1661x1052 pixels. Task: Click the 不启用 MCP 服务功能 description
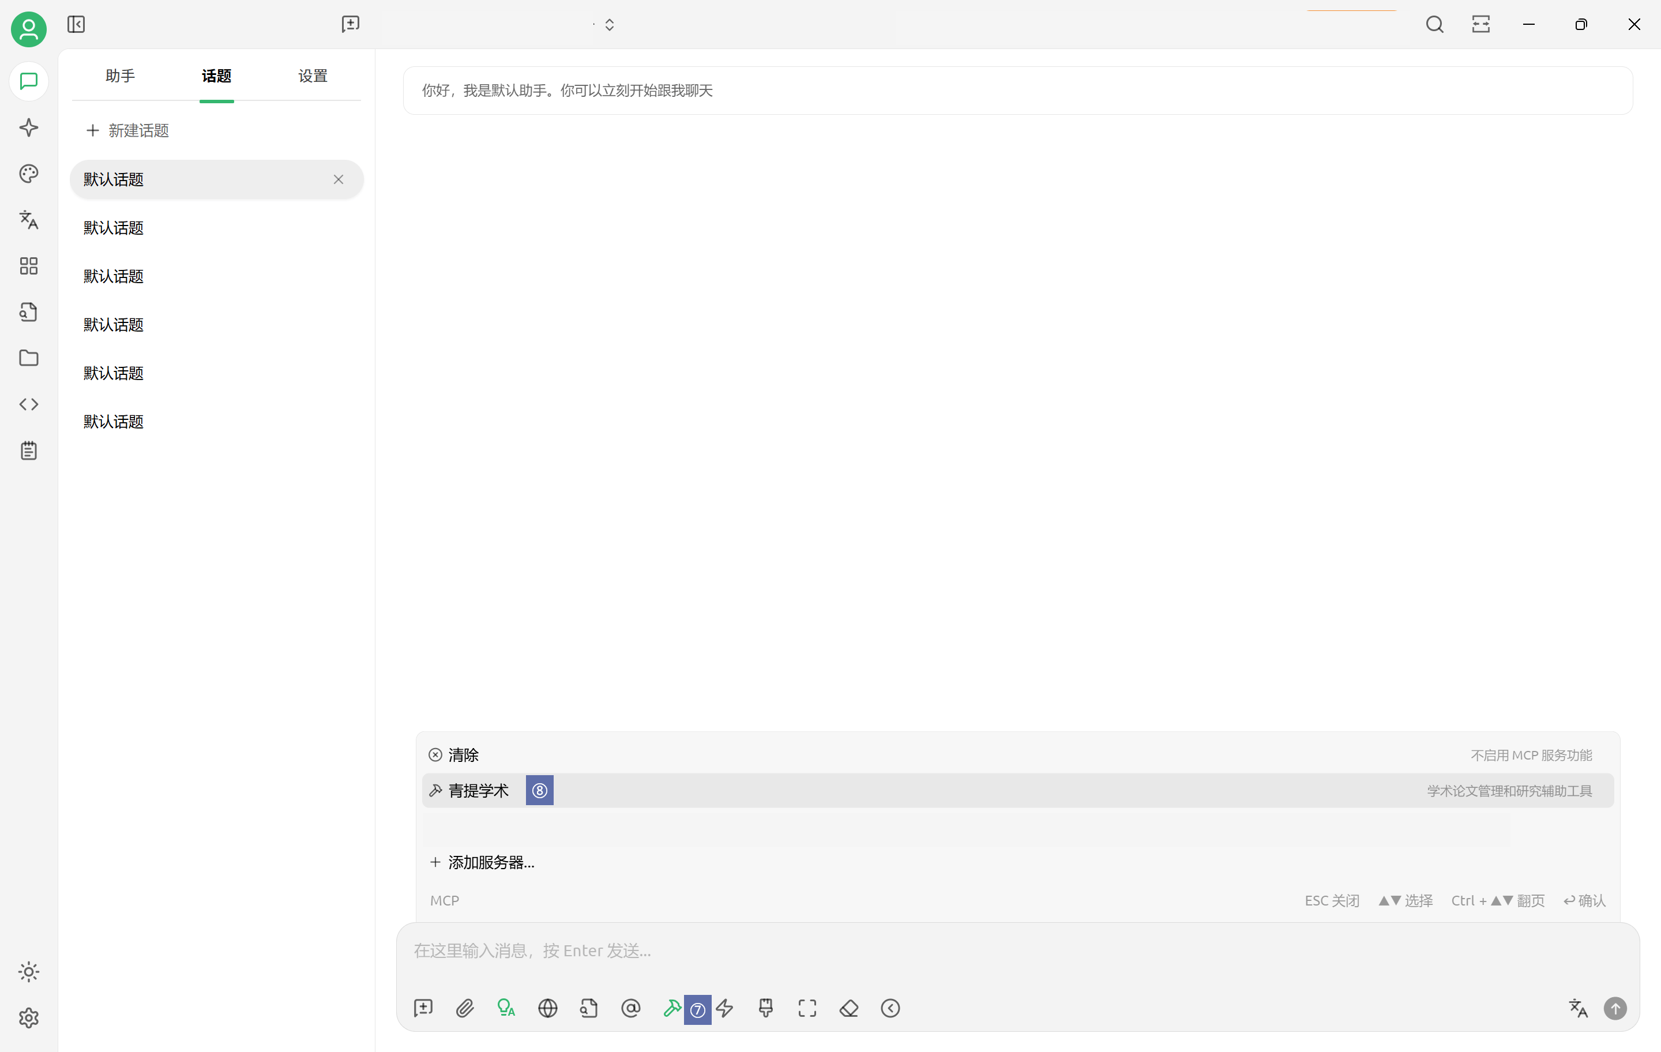(x=1531, y=756)
